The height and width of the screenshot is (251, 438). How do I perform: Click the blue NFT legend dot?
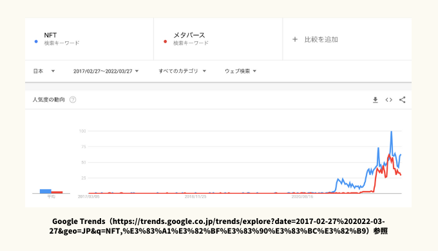point(36,41)
